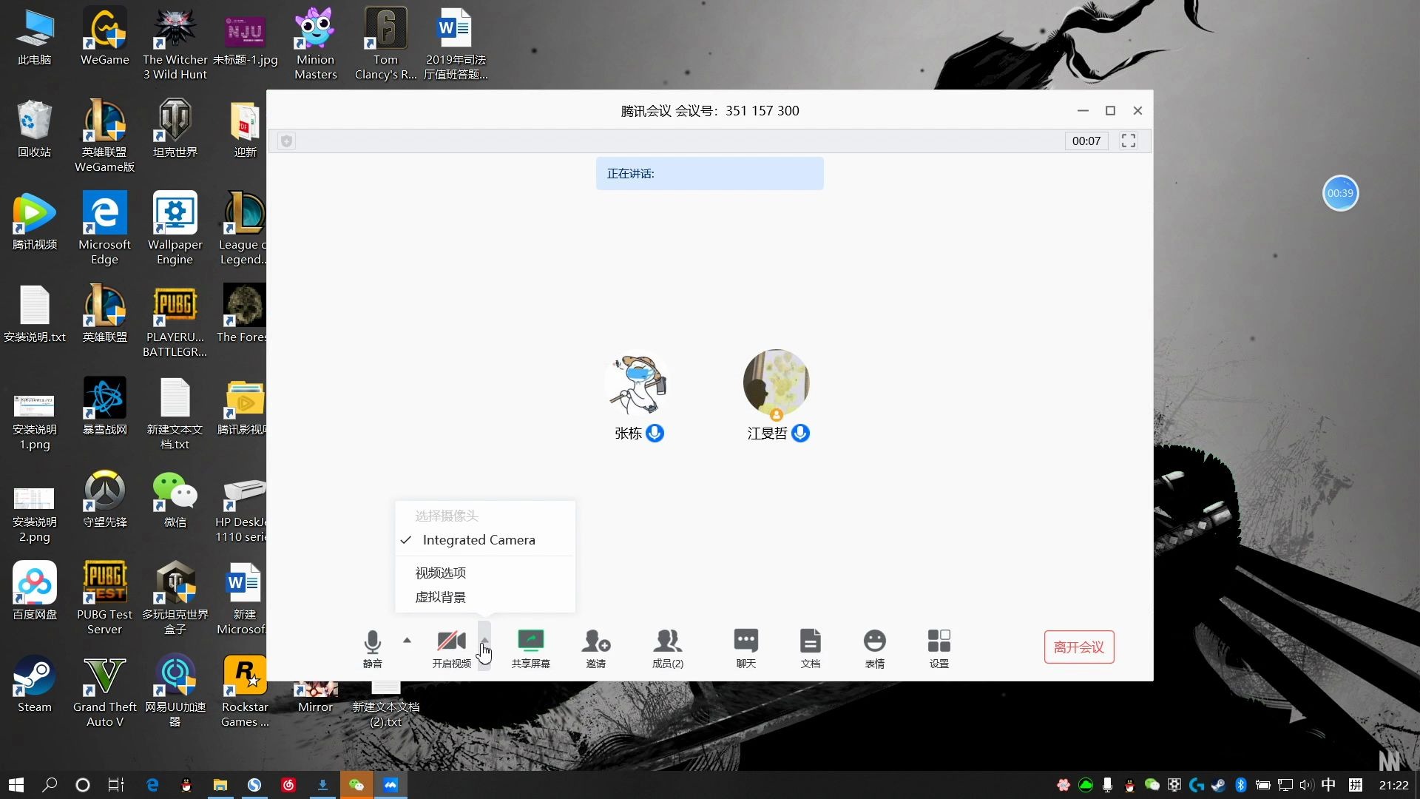This screenshot has height=799, width=1420.
Task: Click the 邀请 invite participants icon
Action: coord(596,647)
